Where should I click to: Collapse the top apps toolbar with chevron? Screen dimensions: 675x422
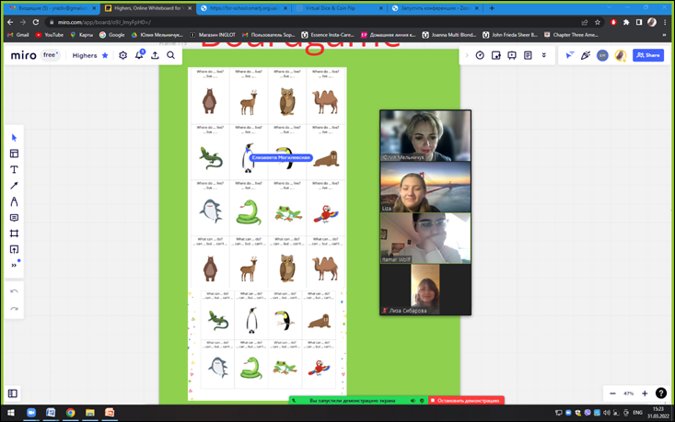click(x=466, y=55)
